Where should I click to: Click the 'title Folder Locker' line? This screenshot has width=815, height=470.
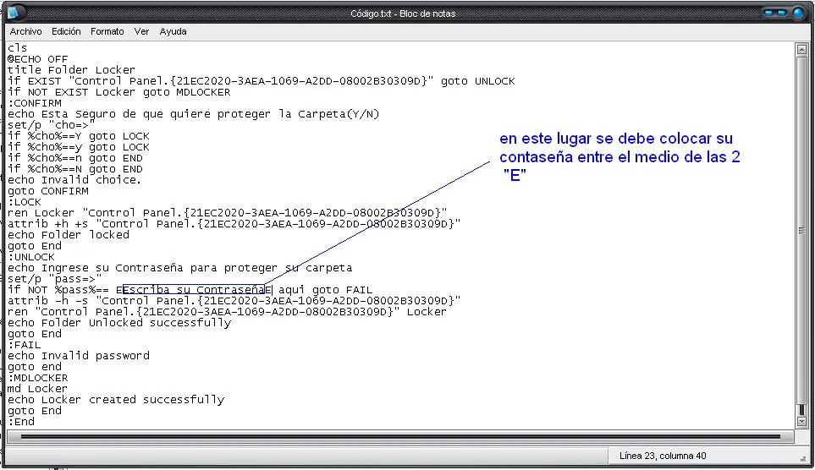(x=71, y=70)
